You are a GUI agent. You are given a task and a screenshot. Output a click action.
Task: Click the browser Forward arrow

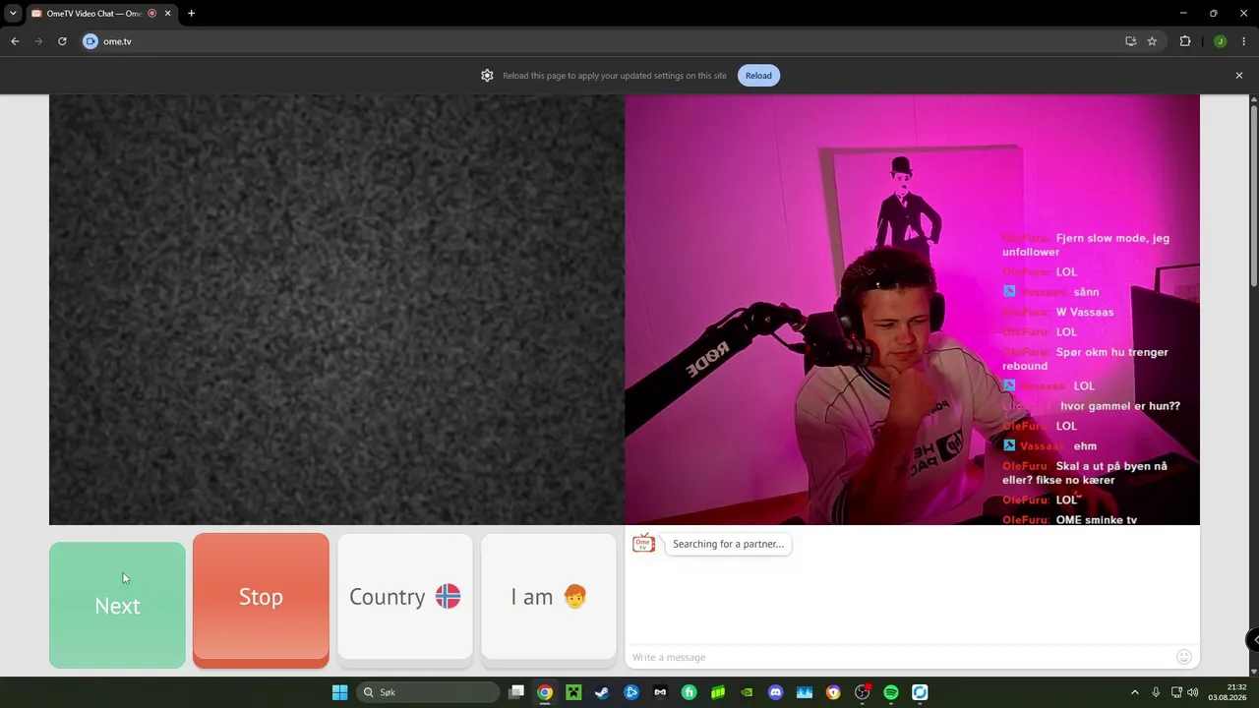pos(38,41)
